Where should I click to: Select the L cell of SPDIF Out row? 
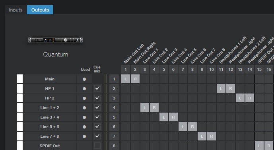click(x=259, y=146)
